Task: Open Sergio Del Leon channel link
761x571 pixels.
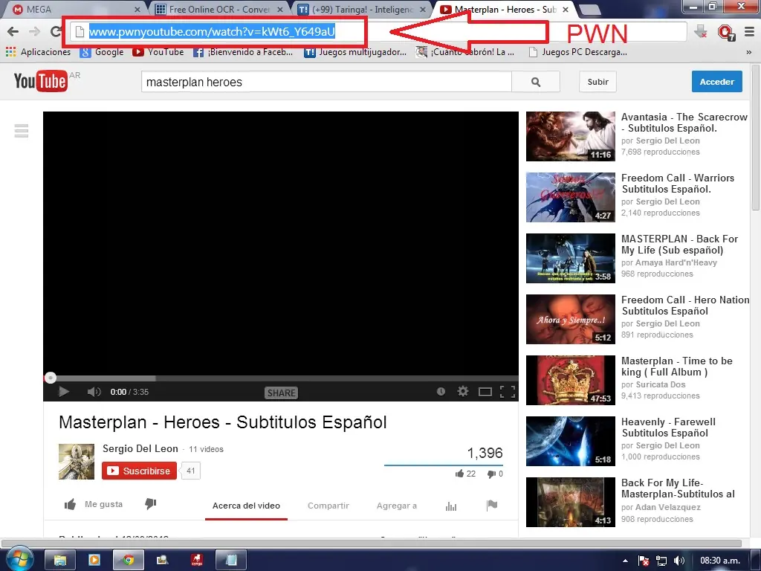Action: 140,448
